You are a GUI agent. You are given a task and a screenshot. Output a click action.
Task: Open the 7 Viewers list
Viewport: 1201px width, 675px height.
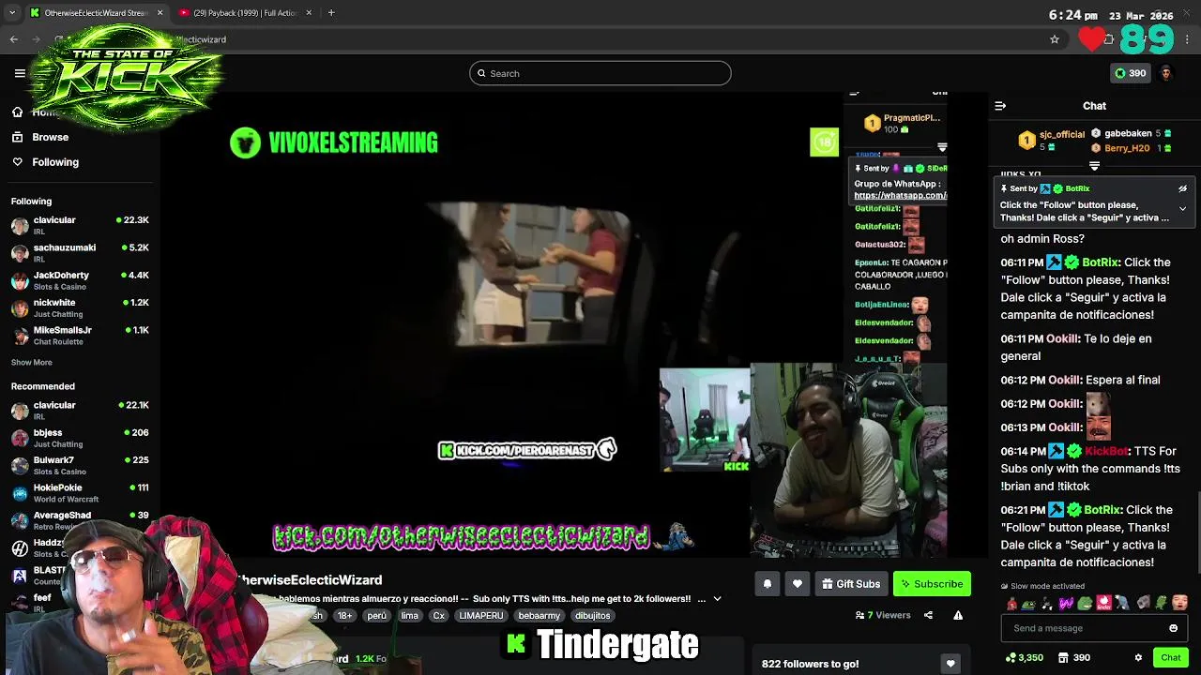[883, 616]
